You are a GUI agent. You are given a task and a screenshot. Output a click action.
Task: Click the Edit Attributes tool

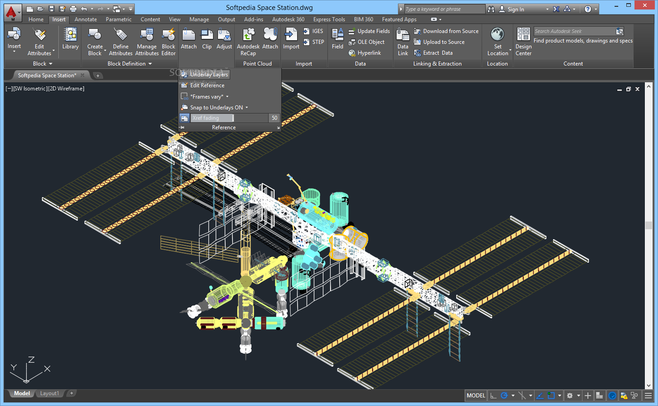tap(39, 41)
